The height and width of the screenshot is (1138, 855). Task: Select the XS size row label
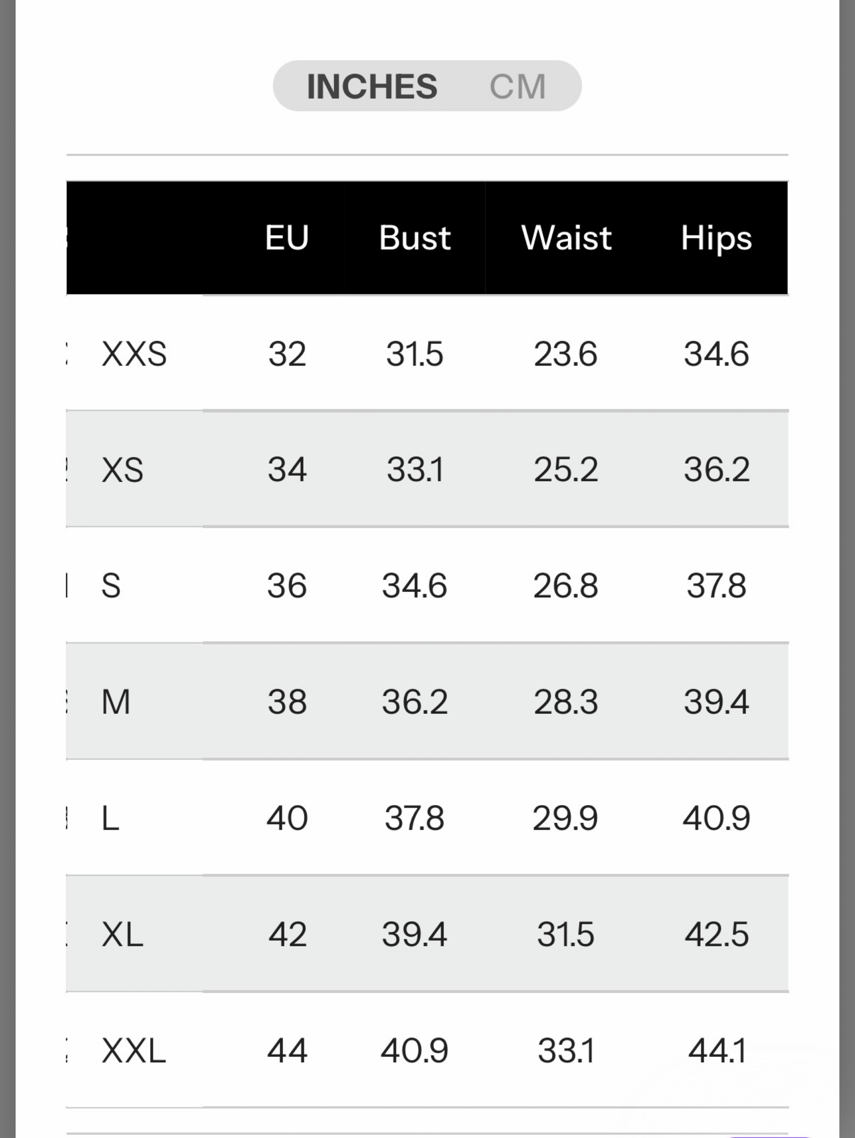click(122, 470)
